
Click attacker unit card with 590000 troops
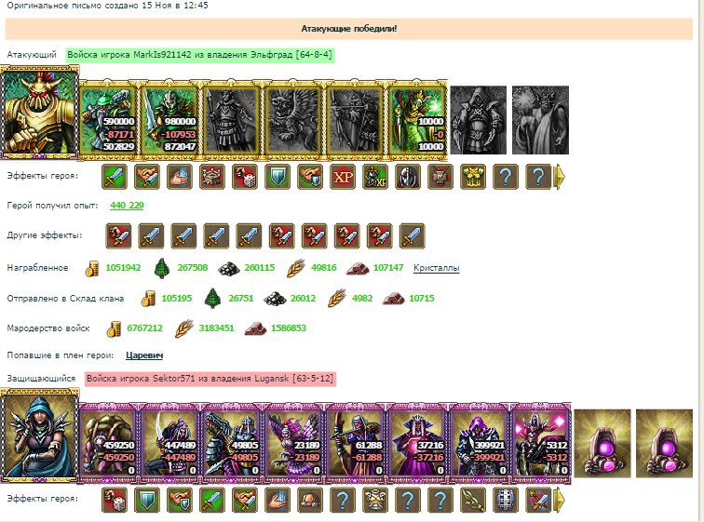(108, 120)
